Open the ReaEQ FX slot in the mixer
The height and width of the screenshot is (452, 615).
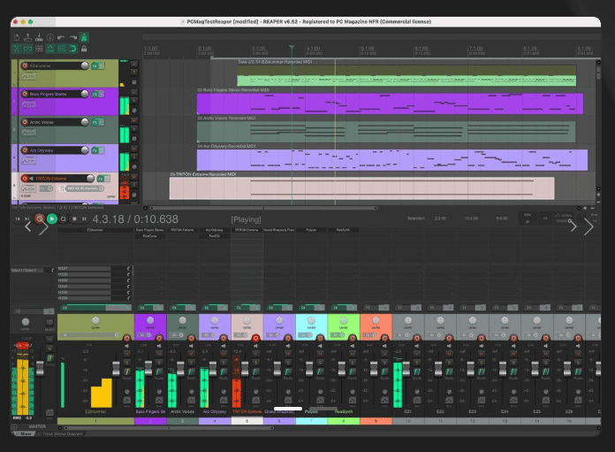tap(214, 236)
